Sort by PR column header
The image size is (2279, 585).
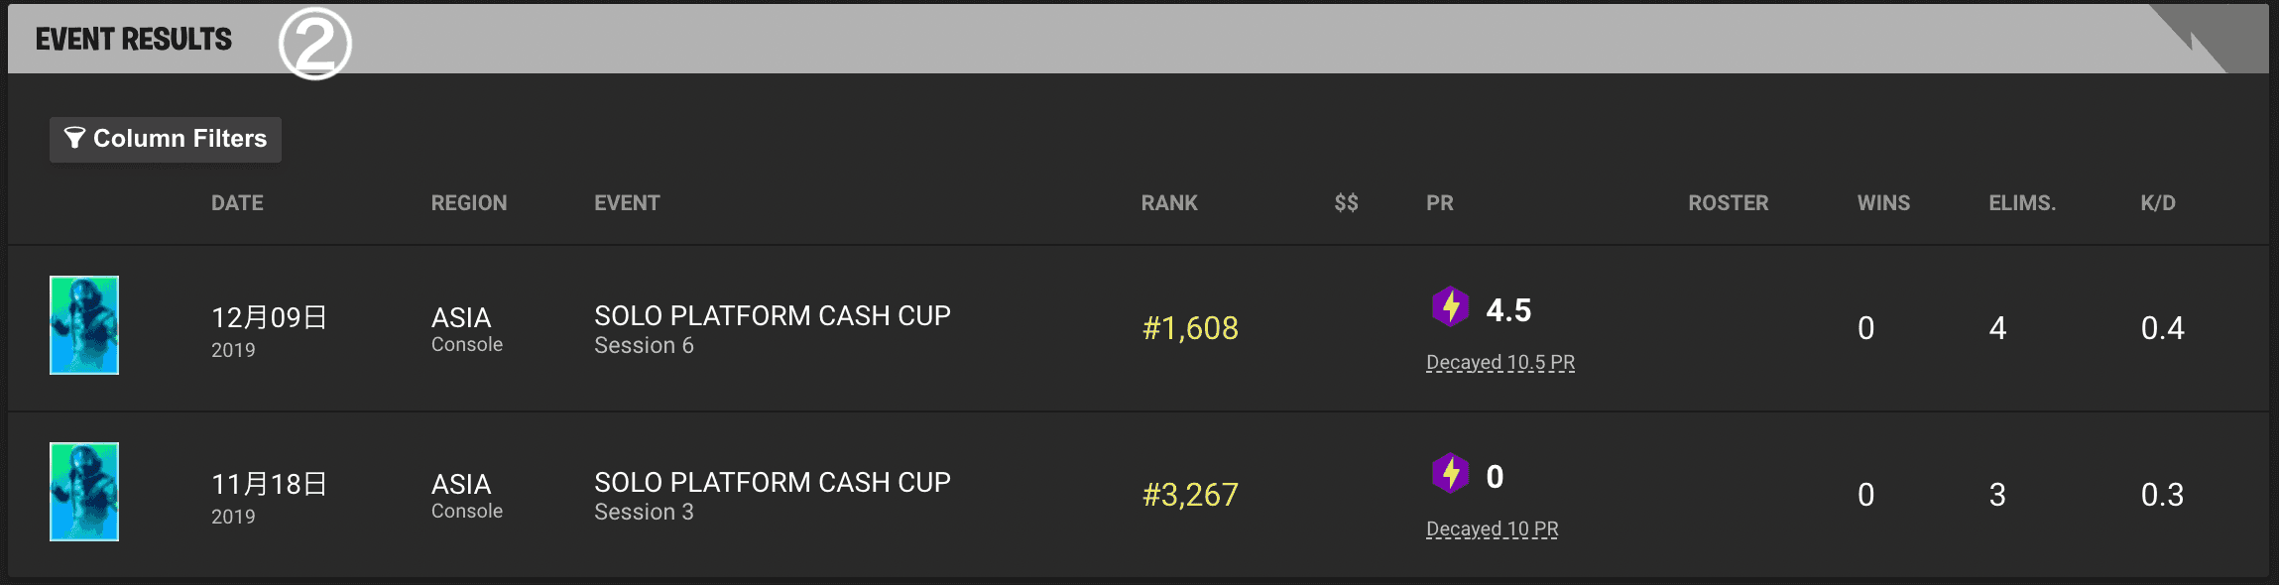pyautogui.click(x=1440, y=203)
